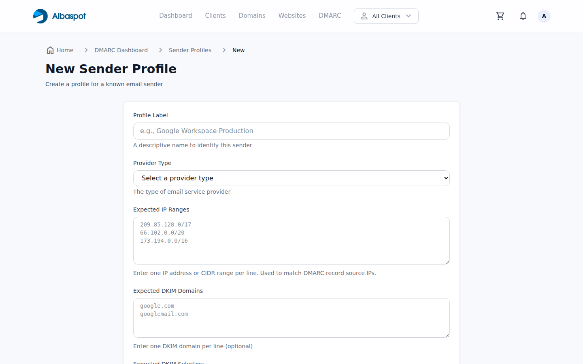Switch to the Domains section
Viewport: 583px width, 364px height.
point(252,15)
